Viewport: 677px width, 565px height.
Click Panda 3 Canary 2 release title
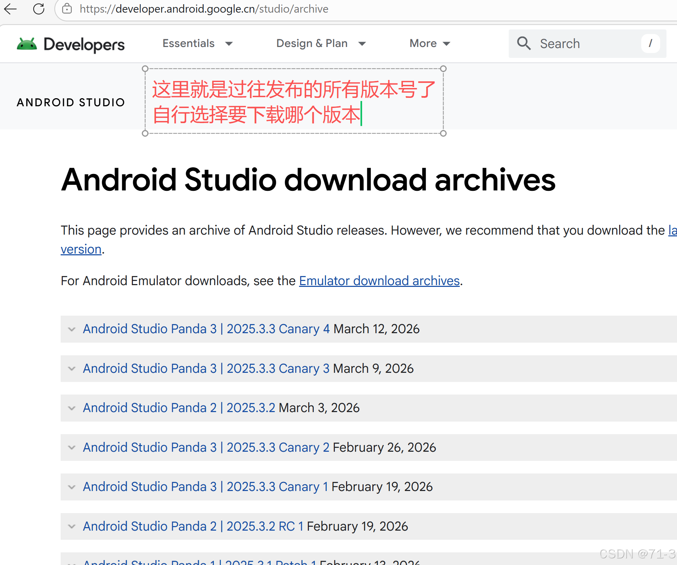pos(206,448)
